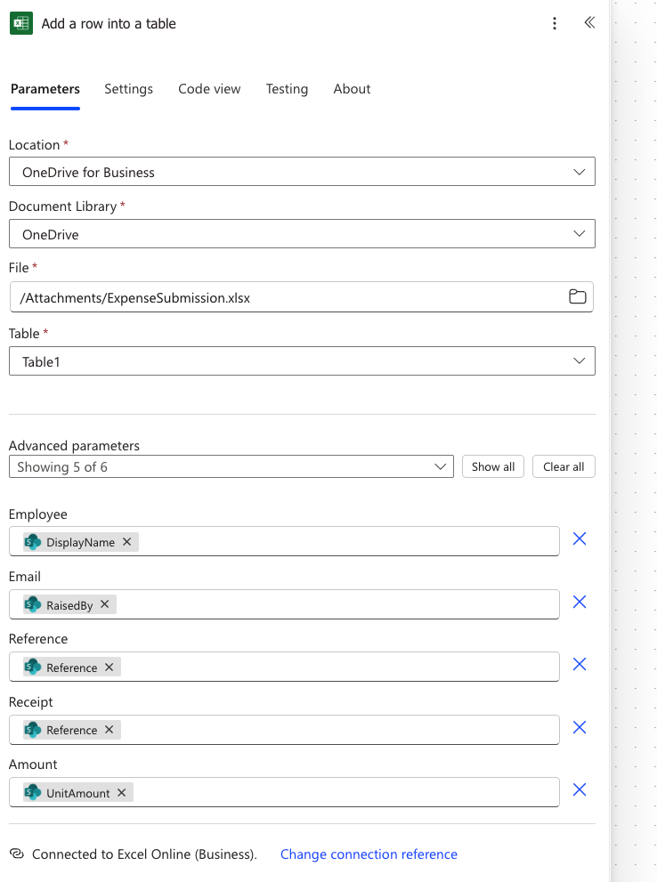Delete the RaisedBy token from Email
657x882 pixels.
[x=104, y=605]
